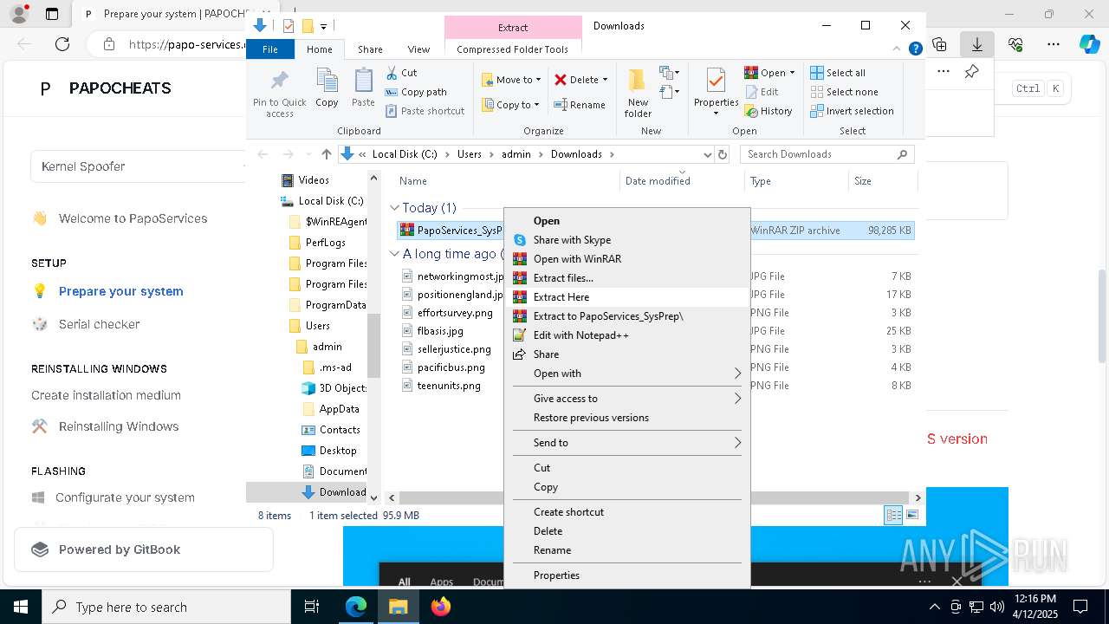Open Edge settings ellipsis menu
The width and height of the screenshot is (1109, 624).
click(1054, 44)
